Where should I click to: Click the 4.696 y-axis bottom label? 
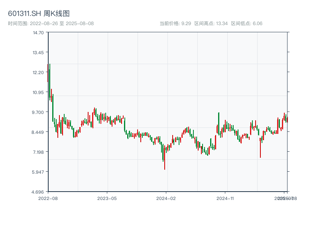tap(38, 192)
